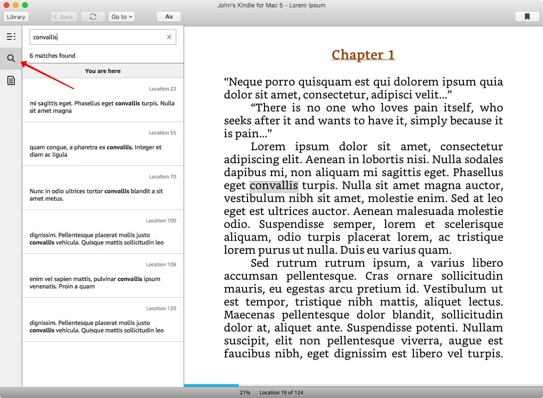Open the match at Location 108
Viewport: 543px width, 398px height.
(102, 275)
